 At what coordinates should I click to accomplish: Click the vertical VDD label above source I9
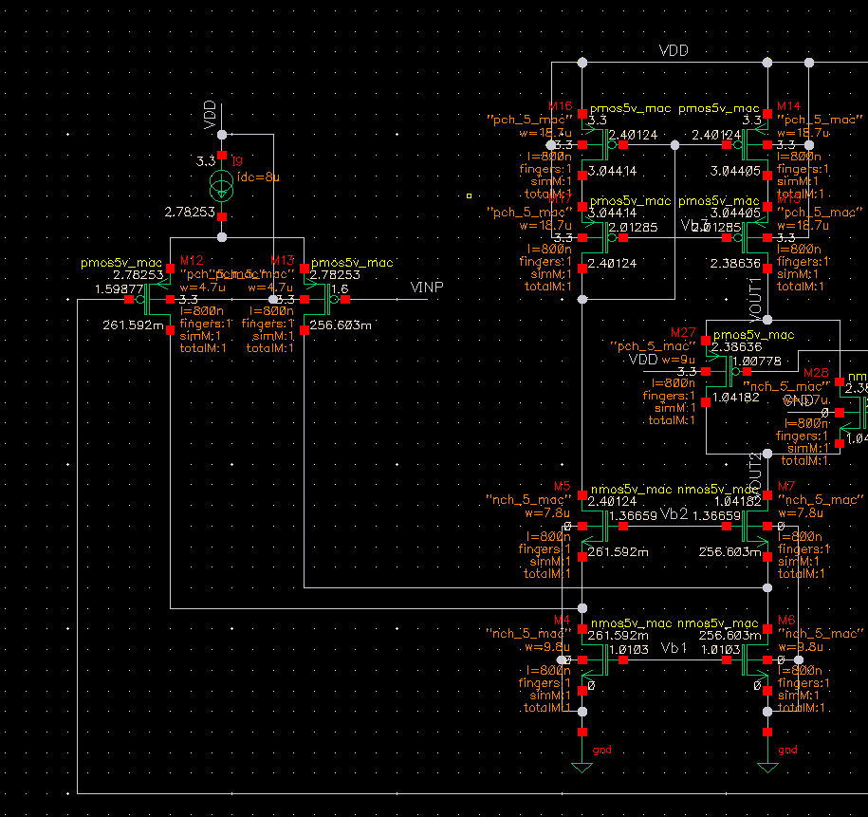210,115
